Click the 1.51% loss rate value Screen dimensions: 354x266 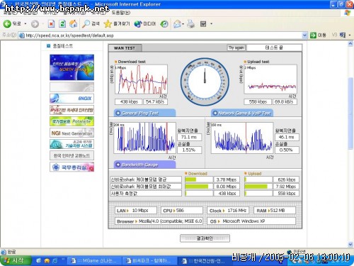pos(189,150)
